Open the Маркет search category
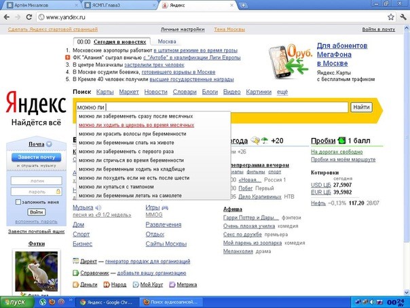 pos(129,92)
